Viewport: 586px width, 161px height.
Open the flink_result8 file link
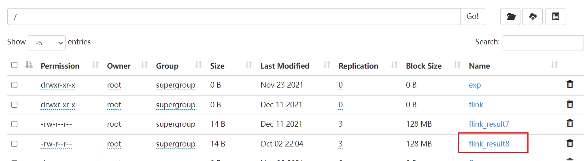coord(489,144)
